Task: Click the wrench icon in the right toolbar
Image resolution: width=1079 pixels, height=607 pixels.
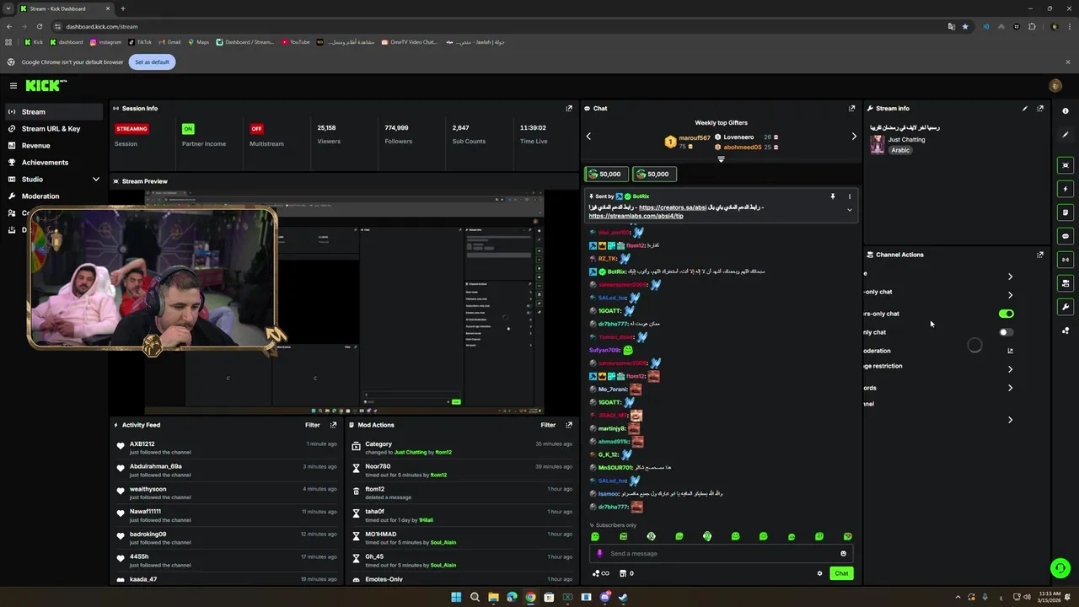Action: [x=1066, y=307]
